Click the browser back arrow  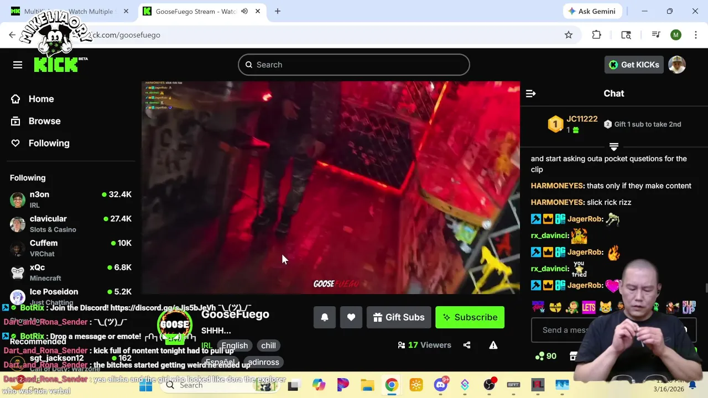click(12, 35)
